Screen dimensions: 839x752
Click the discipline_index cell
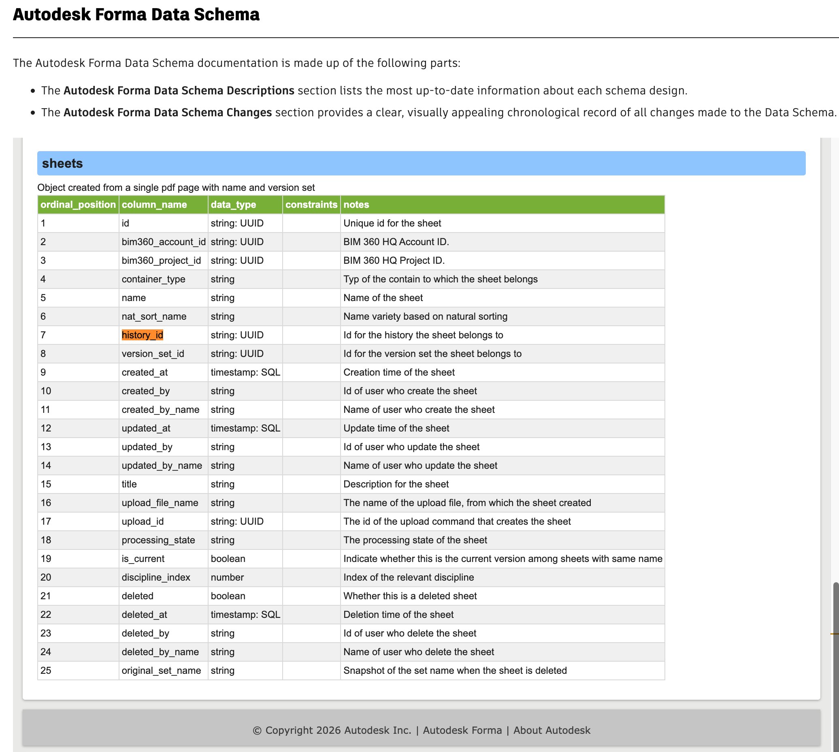pyautogui.click(x=164, y=577)
